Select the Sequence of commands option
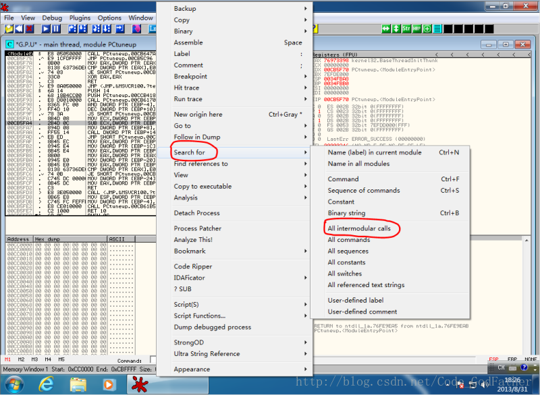 (x=364, y=191)
